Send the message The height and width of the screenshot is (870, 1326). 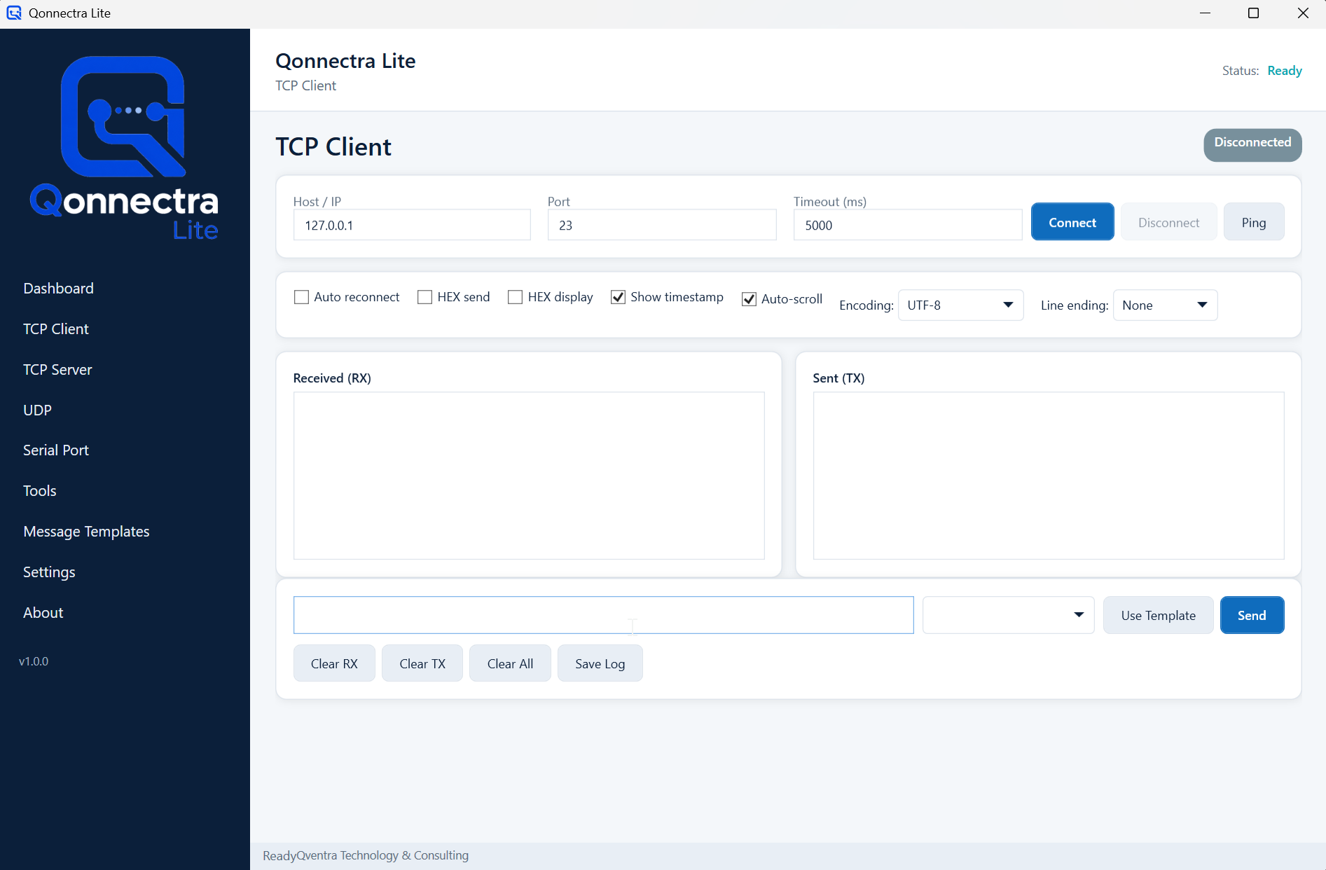click(x=1252, y=615)
